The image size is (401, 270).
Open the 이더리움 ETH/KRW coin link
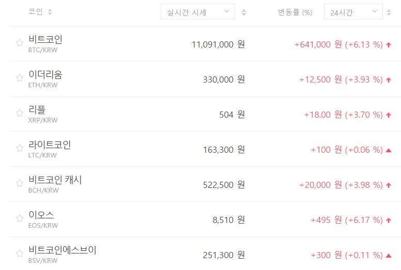coord(45,74)
